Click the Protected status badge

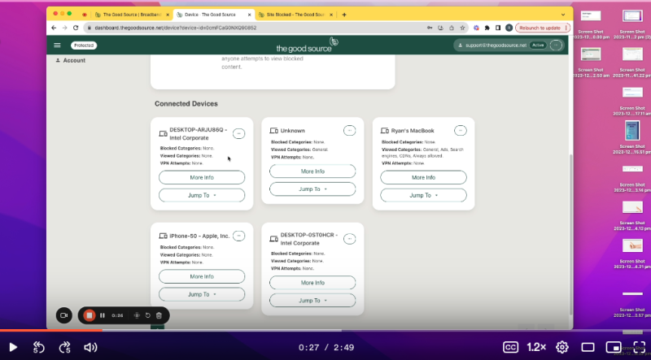point(84,46)
